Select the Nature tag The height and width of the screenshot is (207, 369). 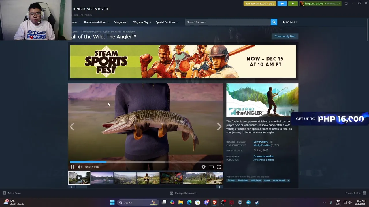(267, 181)
